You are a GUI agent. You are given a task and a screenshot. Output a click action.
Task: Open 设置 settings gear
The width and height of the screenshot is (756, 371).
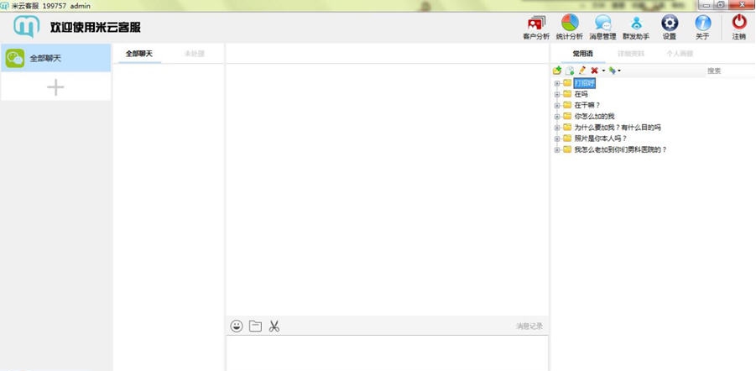670,28
